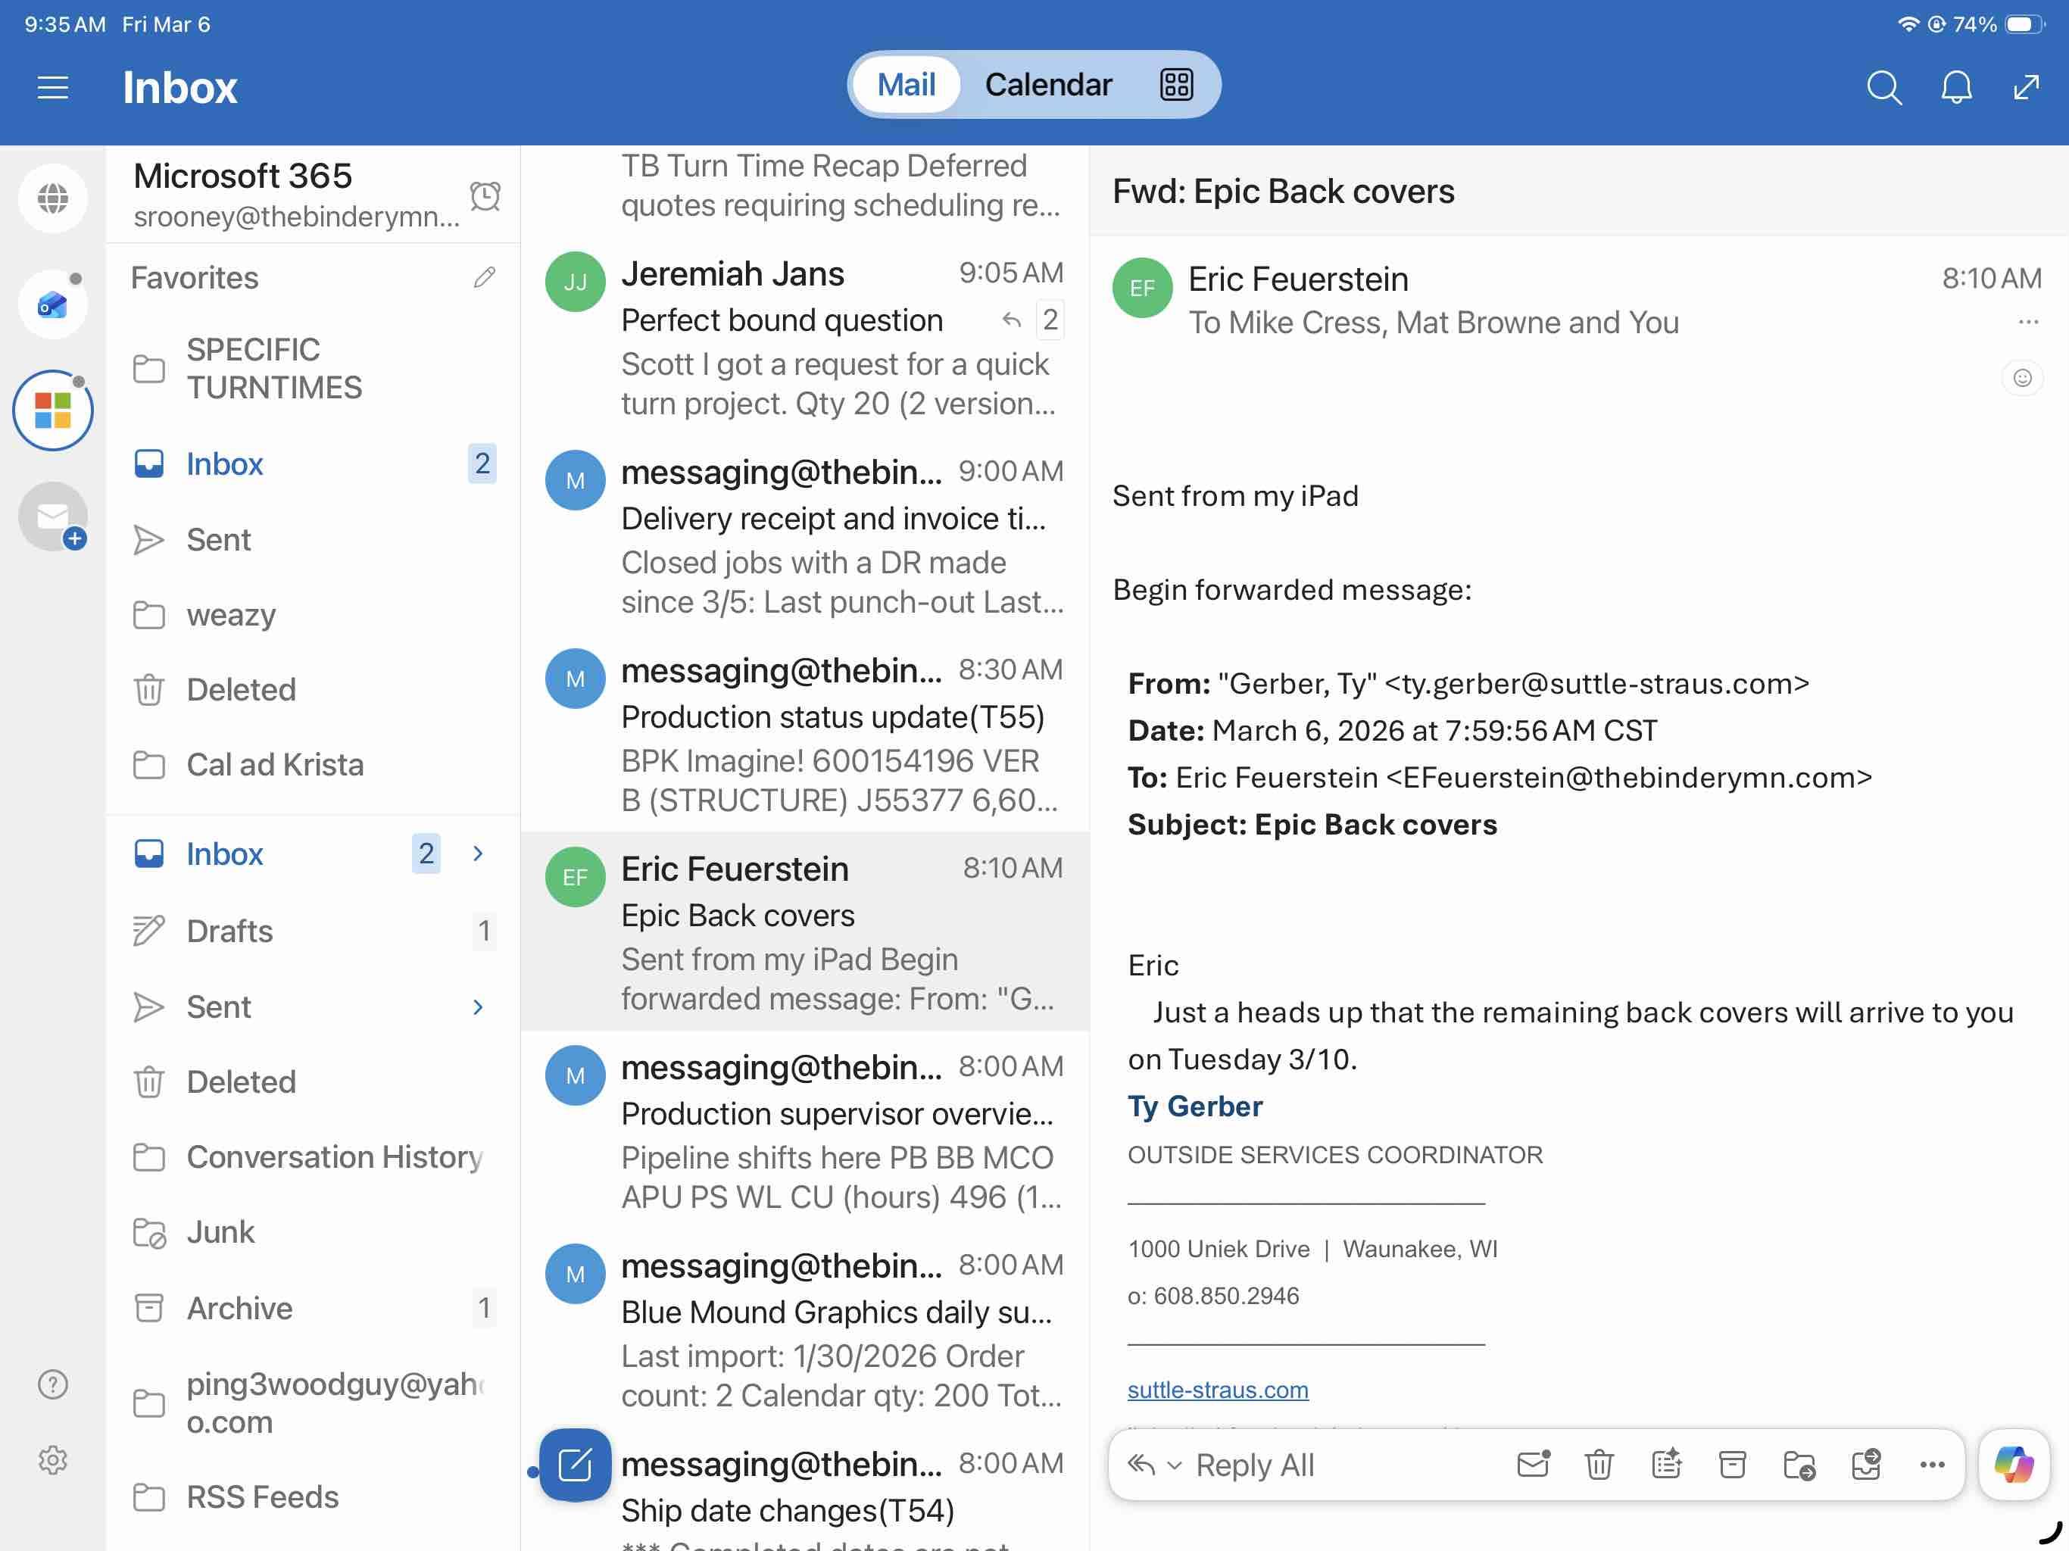Move email to folder icon

[1799, 1464]
